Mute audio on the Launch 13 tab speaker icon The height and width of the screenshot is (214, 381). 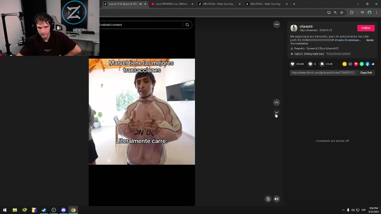click(140, 4)
